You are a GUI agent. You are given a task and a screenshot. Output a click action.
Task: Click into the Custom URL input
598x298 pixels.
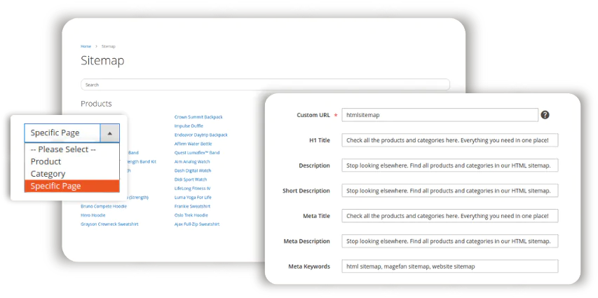[x=440, y=115]
